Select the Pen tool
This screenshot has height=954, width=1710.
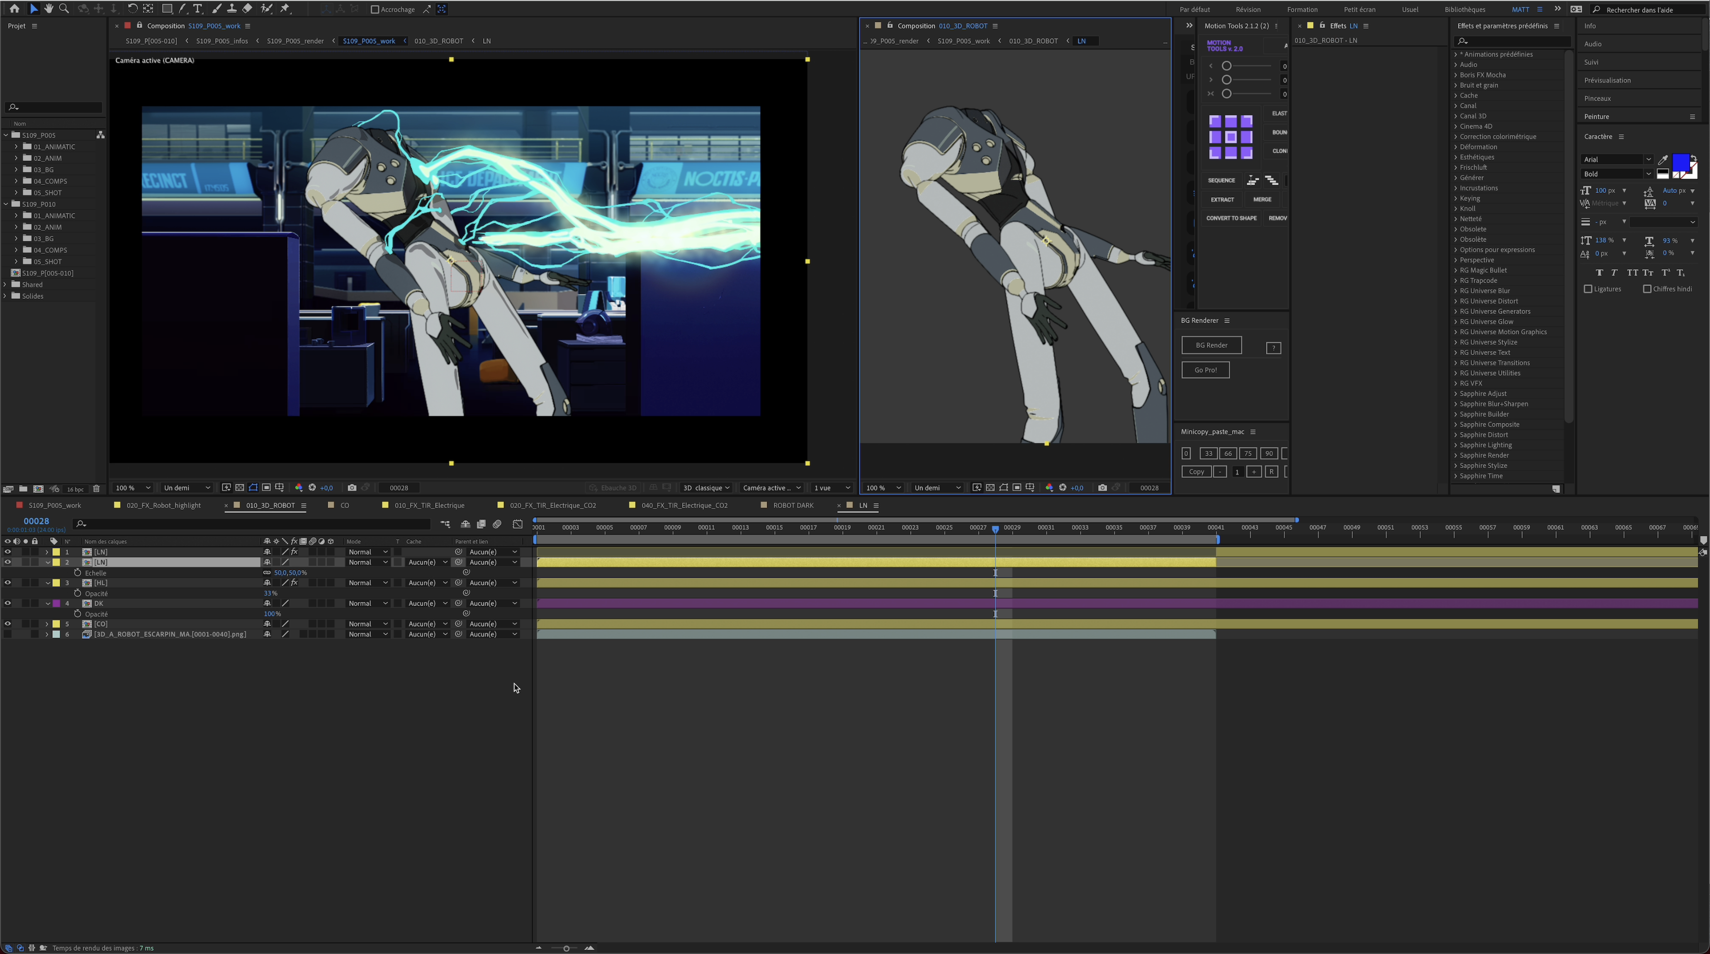(x=182, y=9)
